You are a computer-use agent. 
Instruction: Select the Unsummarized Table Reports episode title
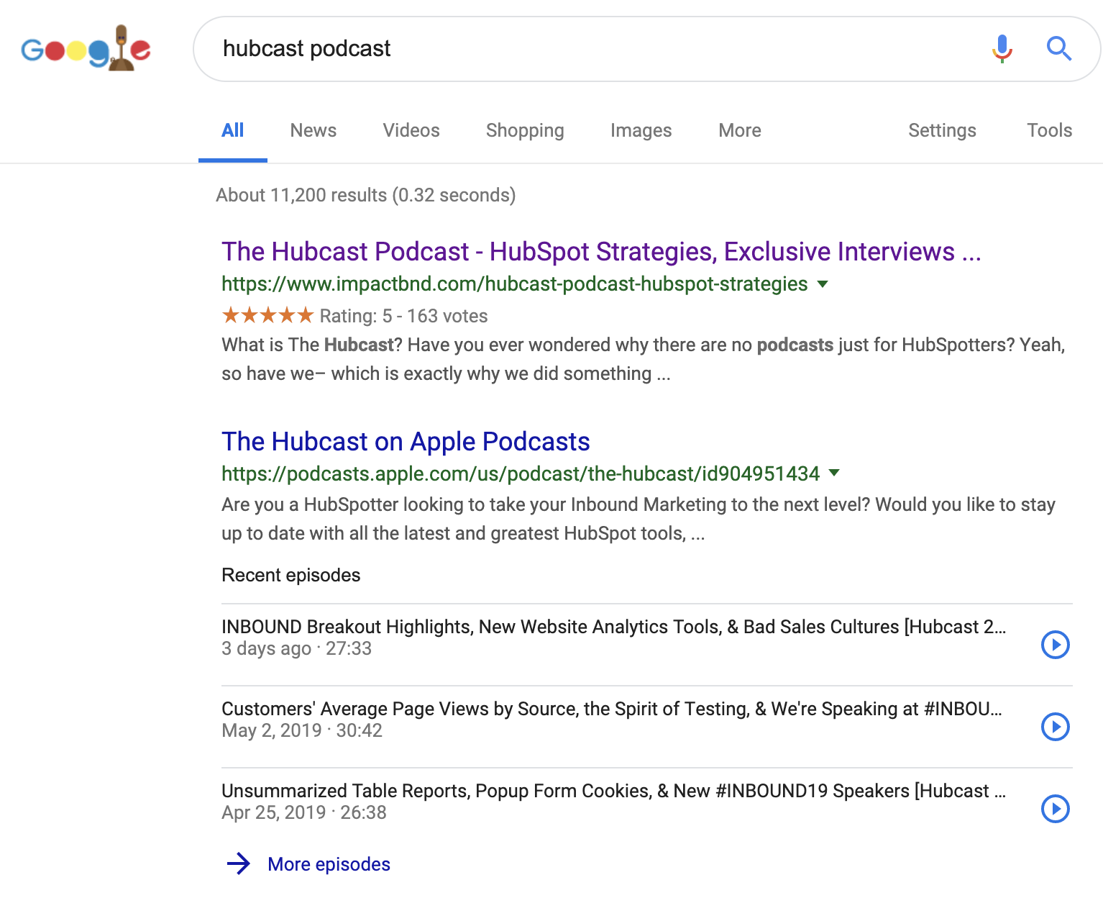pyautogui.click(x=613, y=791)
